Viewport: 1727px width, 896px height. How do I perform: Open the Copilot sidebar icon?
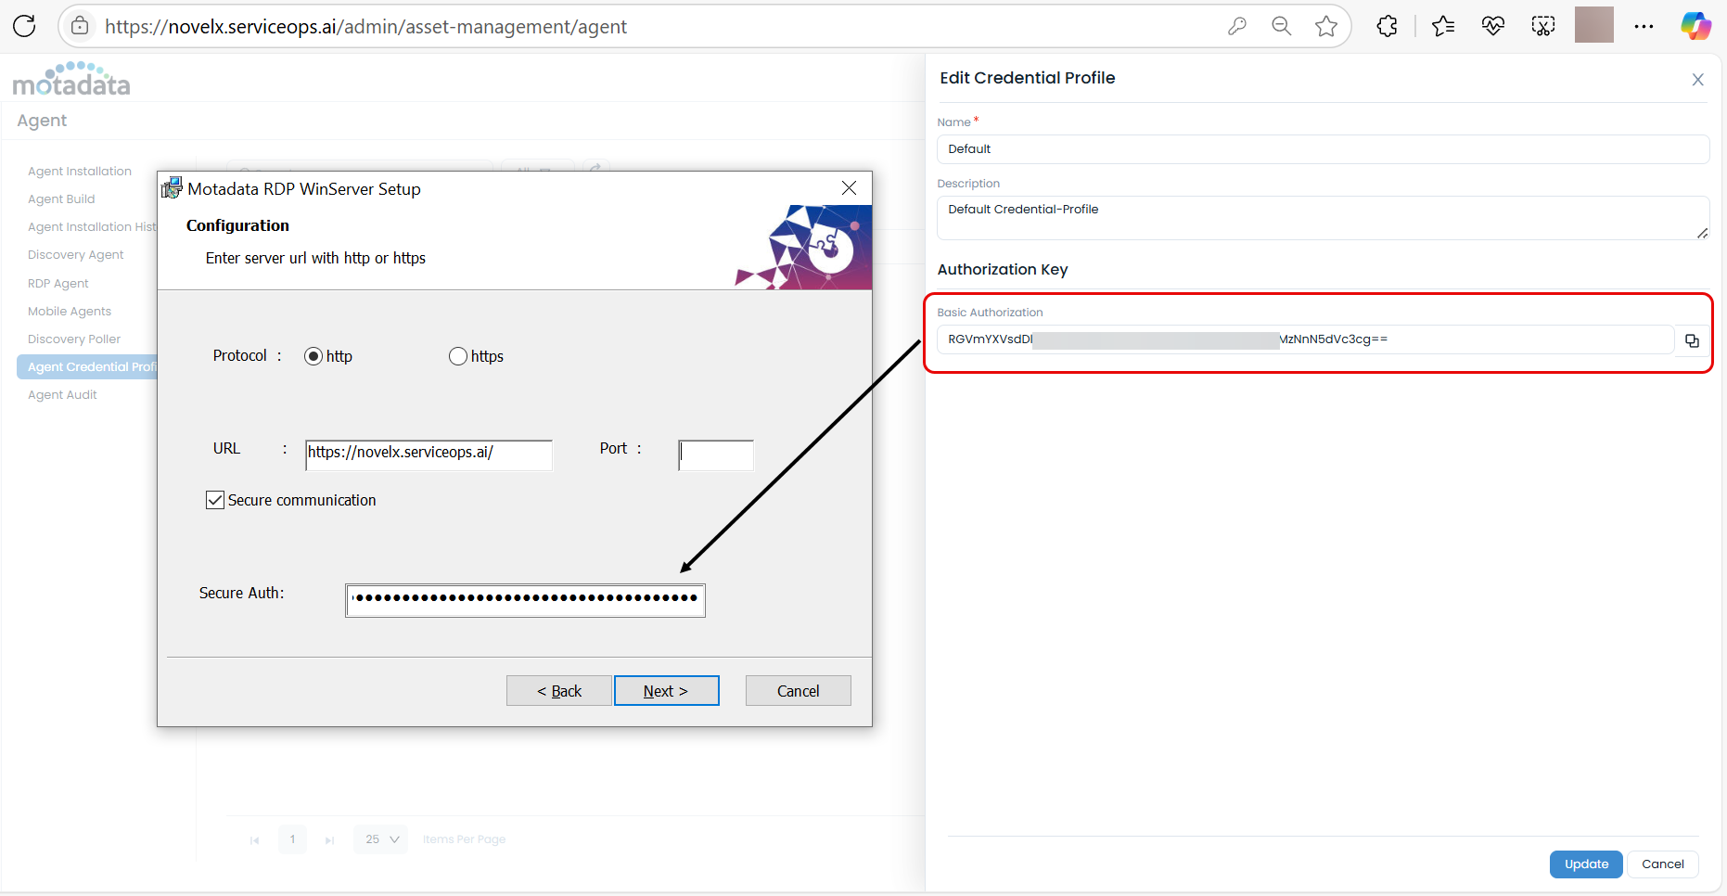pyautogui.click(x=1696, y=26)
